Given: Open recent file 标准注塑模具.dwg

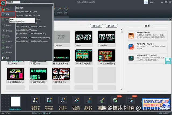Looking at the screenshot, I should [x=33, y=38].
